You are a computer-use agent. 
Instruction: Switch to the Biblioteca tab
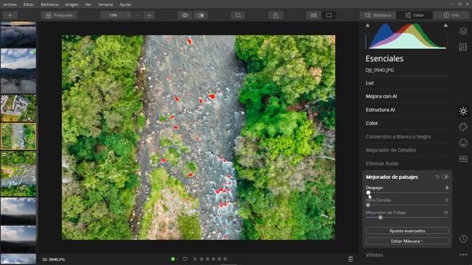tap(378, 15)
